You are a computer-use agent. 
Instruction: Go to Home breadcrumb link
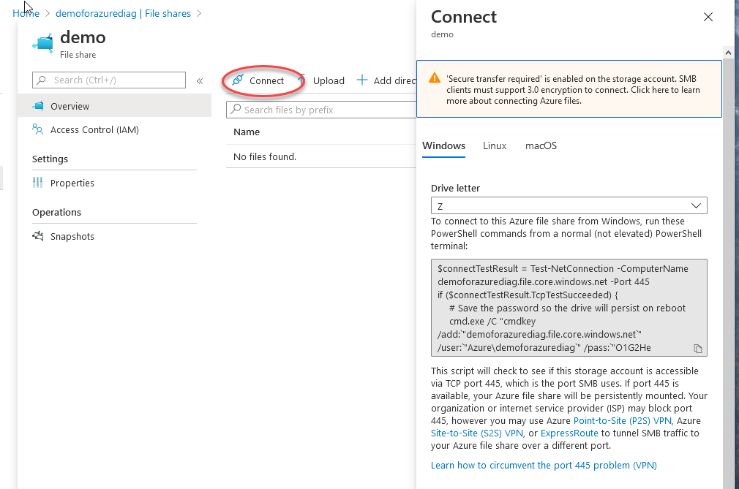click(x=26, y=13)
